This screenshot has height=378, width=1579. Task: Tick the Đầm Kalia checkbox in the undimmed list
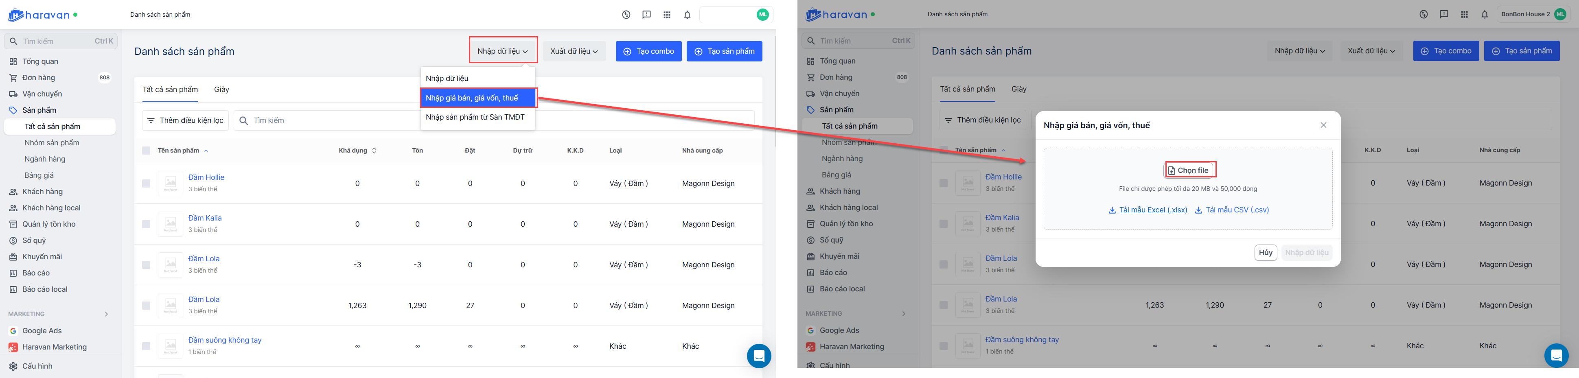click(x=146, y=224)
